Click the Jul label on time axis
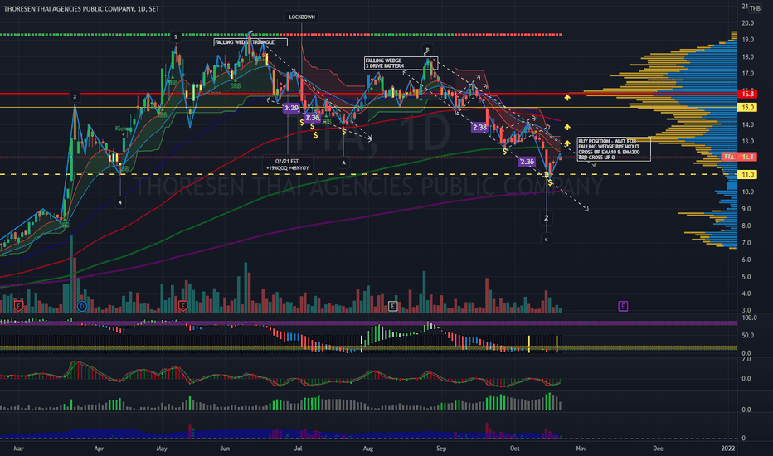This screenshot has height=456, width=773. (298, 449)
